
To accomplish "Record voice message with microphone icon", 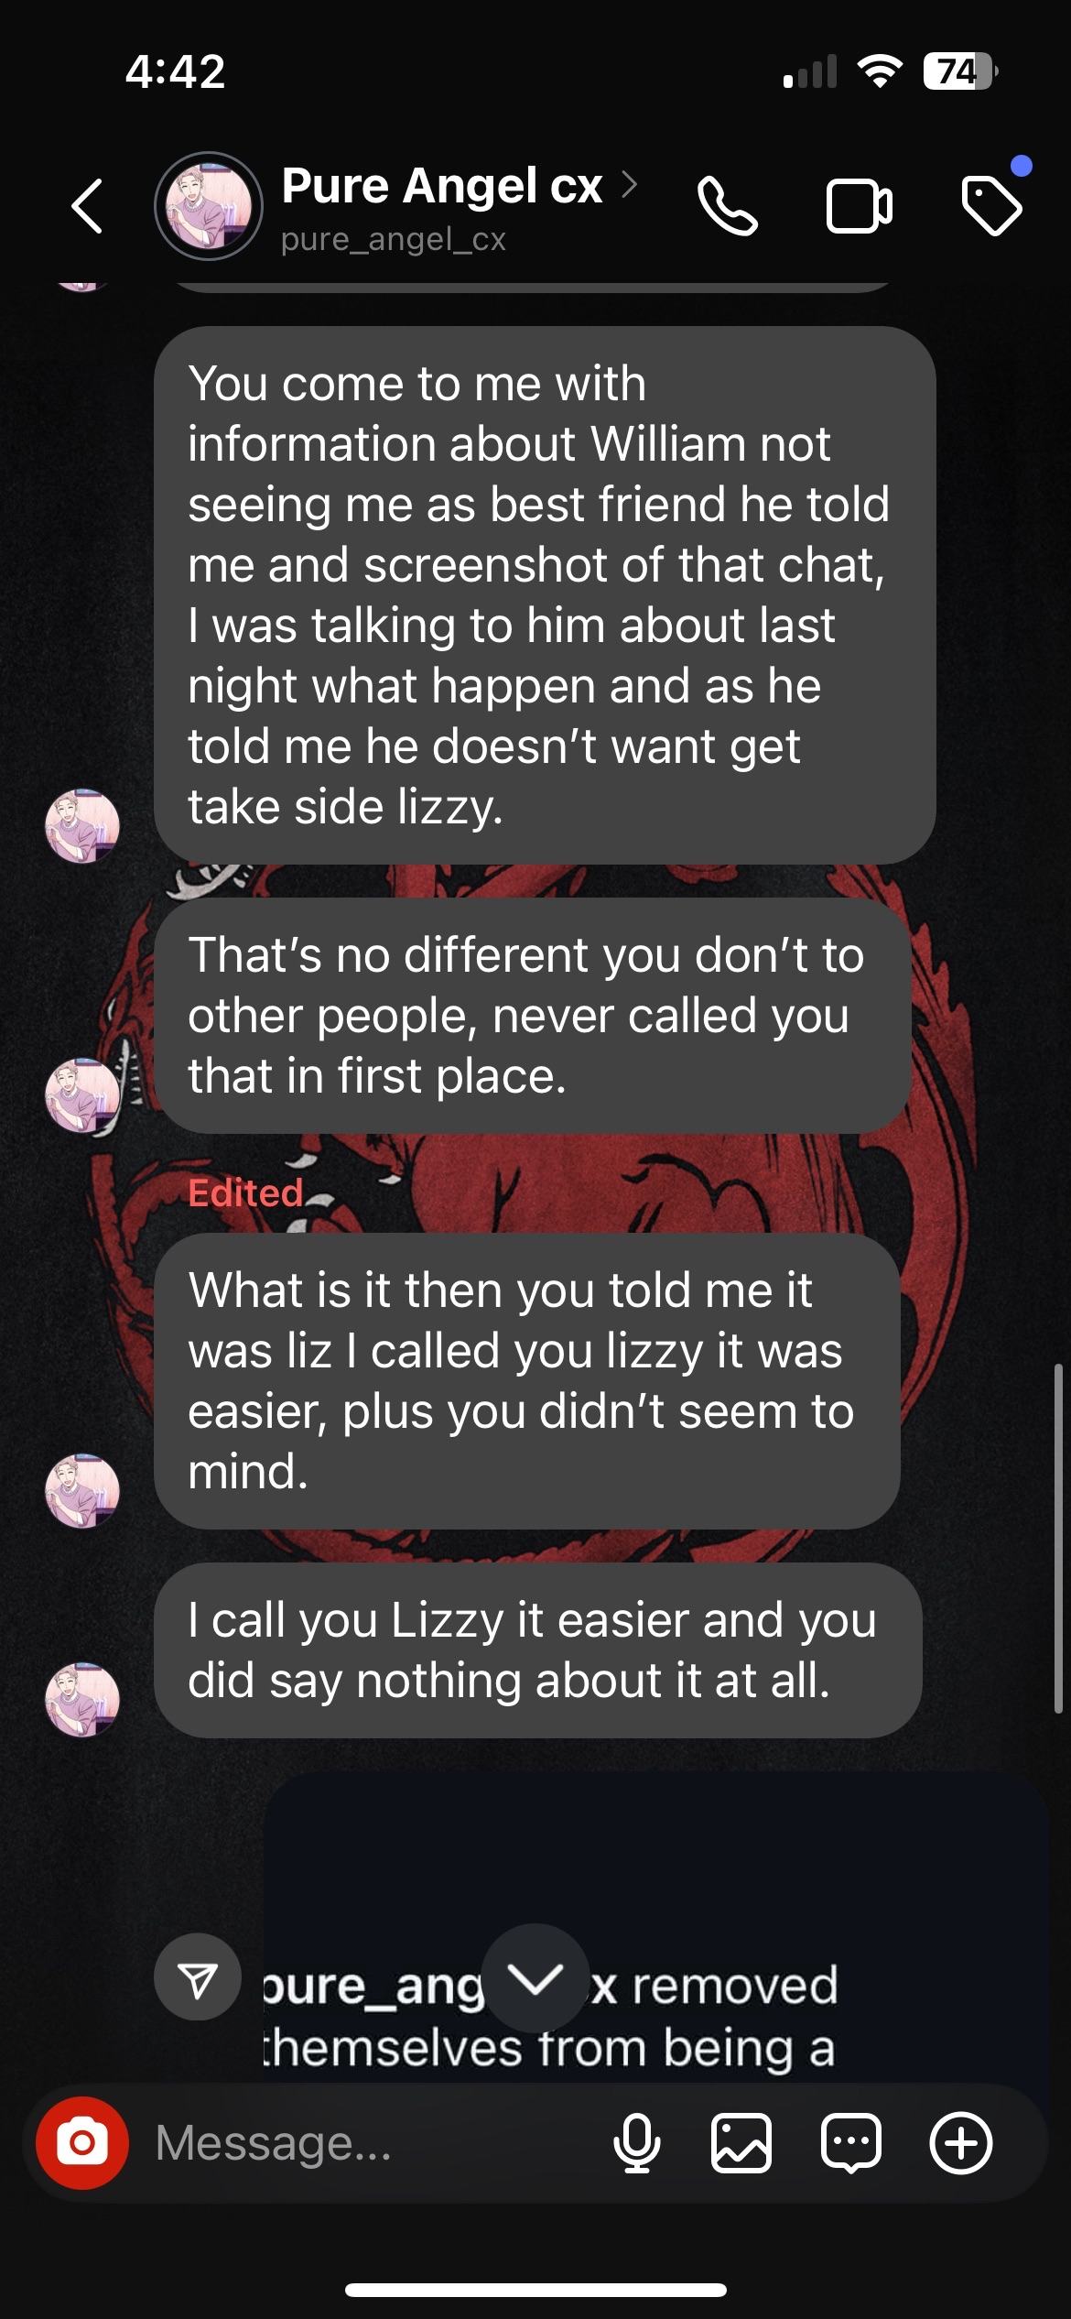I will coord(636,2143).
